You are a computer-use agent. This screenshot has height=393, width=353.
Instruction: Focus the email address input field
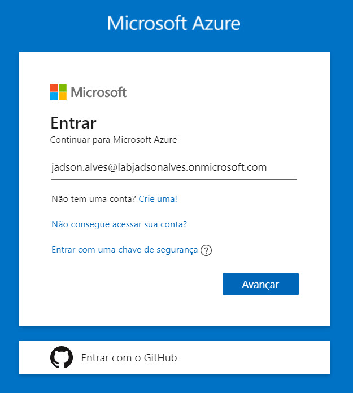pyautogui.click(x=173, y=167)
